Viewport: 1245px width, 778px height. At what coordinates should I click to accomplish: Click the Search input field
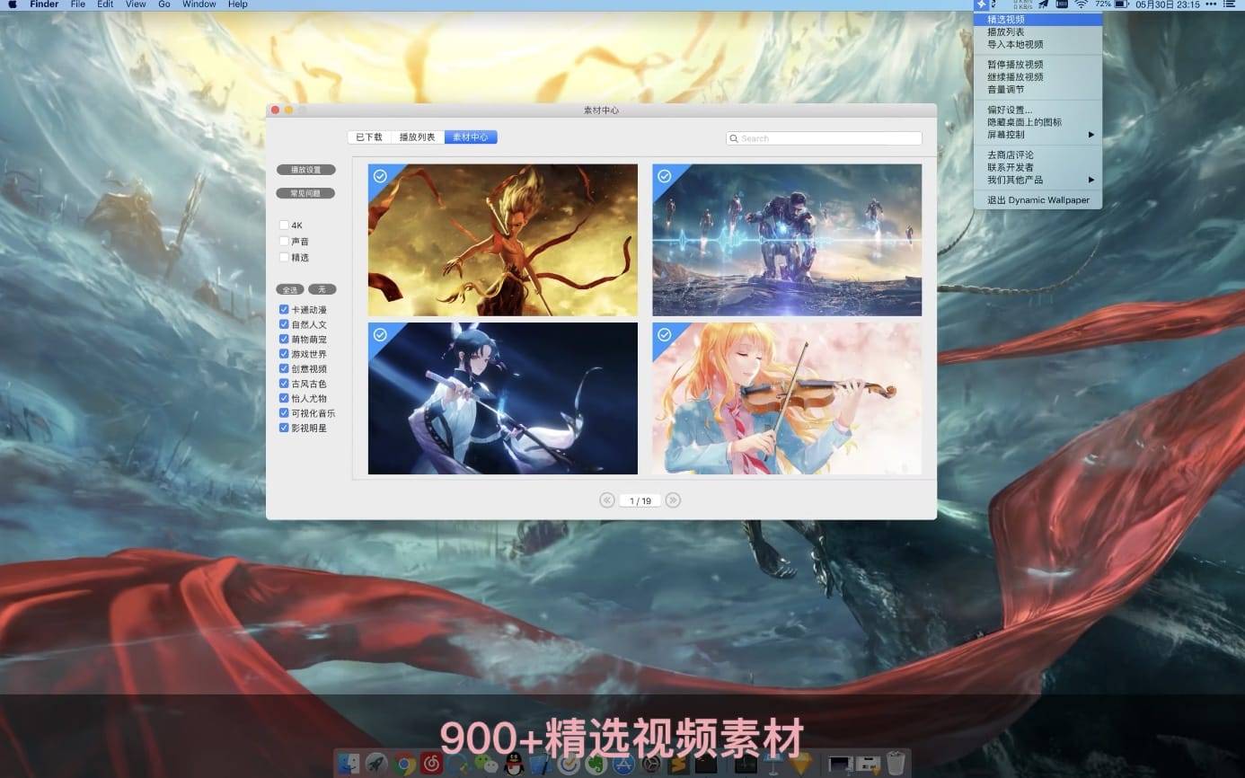(x=825, y=138)
